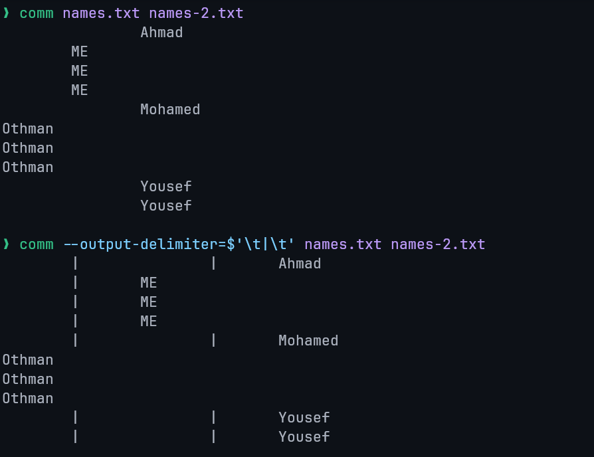Viewport: 594px width, 457px height.
Task: Click the 'comm' command on the first line
Action: tap(37, 13)
